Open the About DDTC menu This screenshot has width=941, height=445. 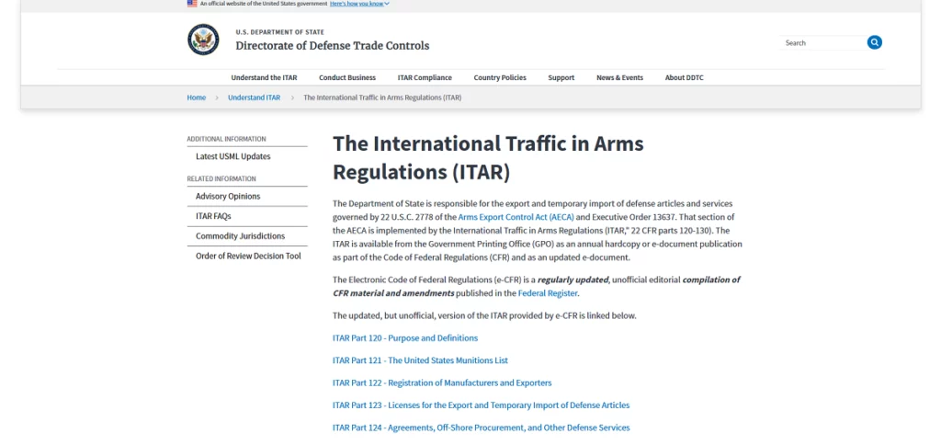(x=684, y=77)
